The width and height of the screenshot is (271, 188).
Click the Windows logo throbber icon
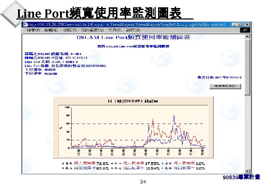[x=245, y=30]
